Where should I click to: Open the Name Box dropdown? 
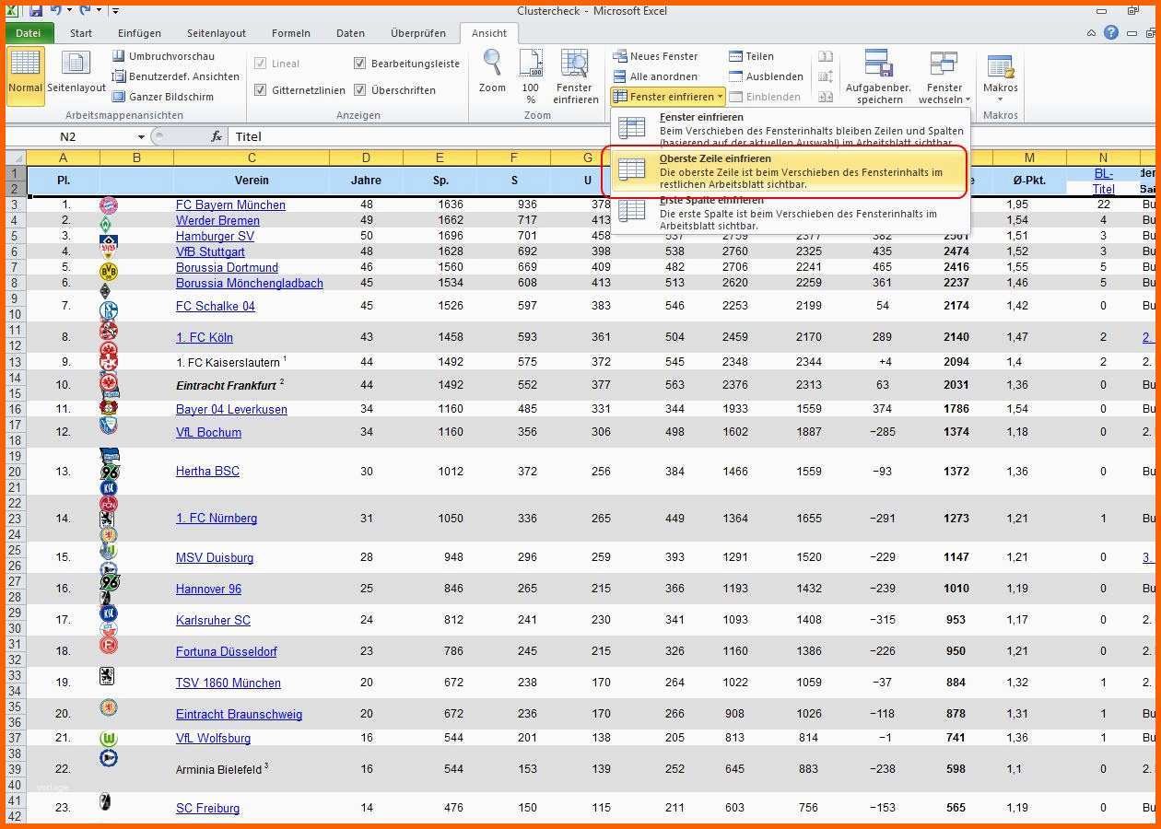click(x=140, y=136)
